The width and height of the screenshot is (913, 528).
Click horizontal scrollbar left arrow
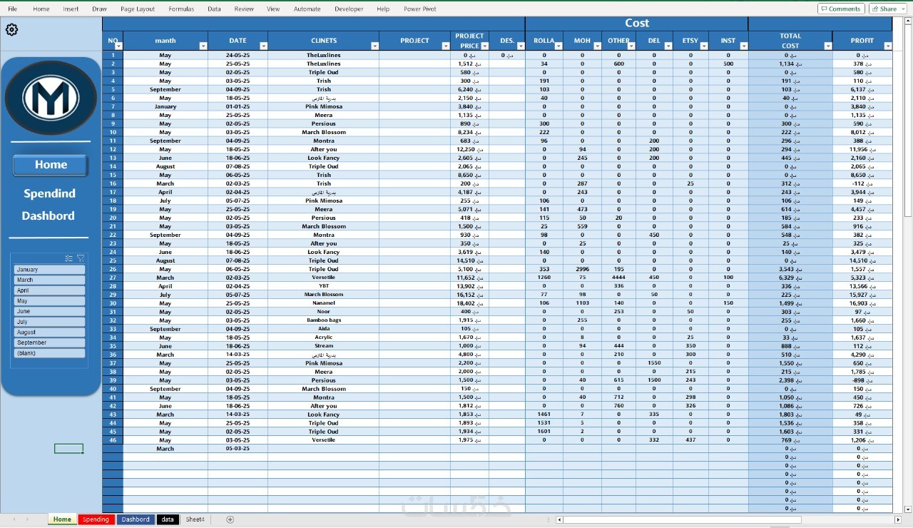pyautogui.click(x=559, y=519)
